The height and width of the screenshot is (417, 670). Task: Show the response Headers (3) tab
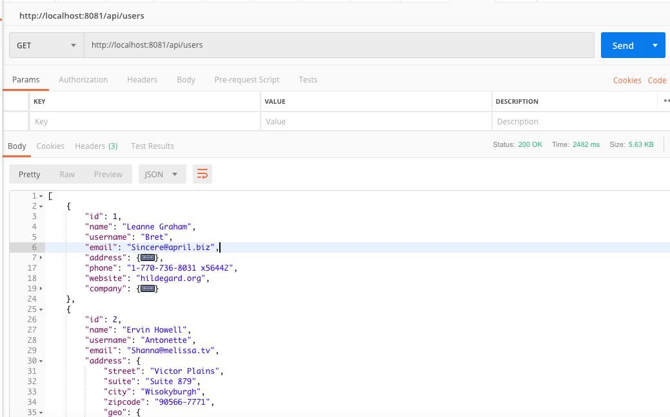[x=96, y=146]
